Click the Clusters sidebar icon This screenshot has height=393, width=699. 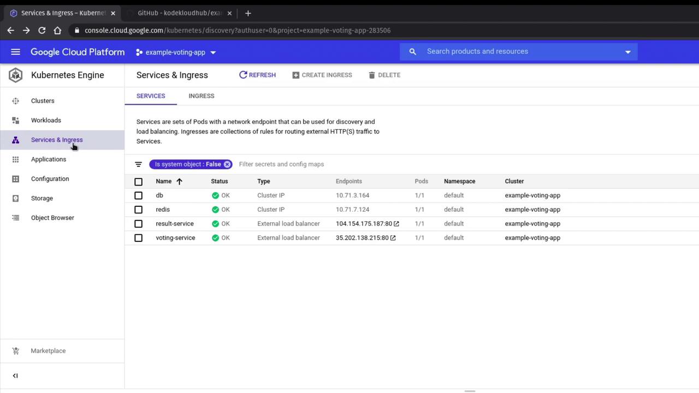(x=15, y=101)
